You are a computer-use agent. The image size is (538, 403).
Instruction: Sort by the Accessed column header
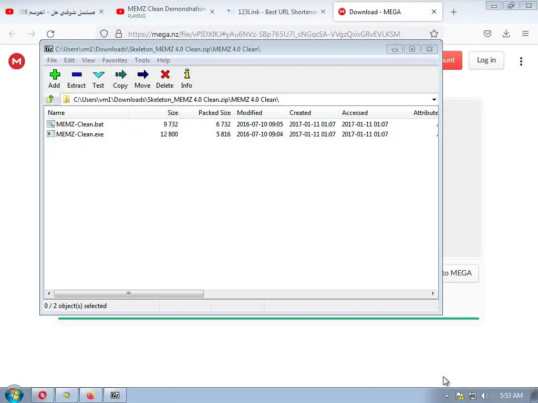coord(365,113)
